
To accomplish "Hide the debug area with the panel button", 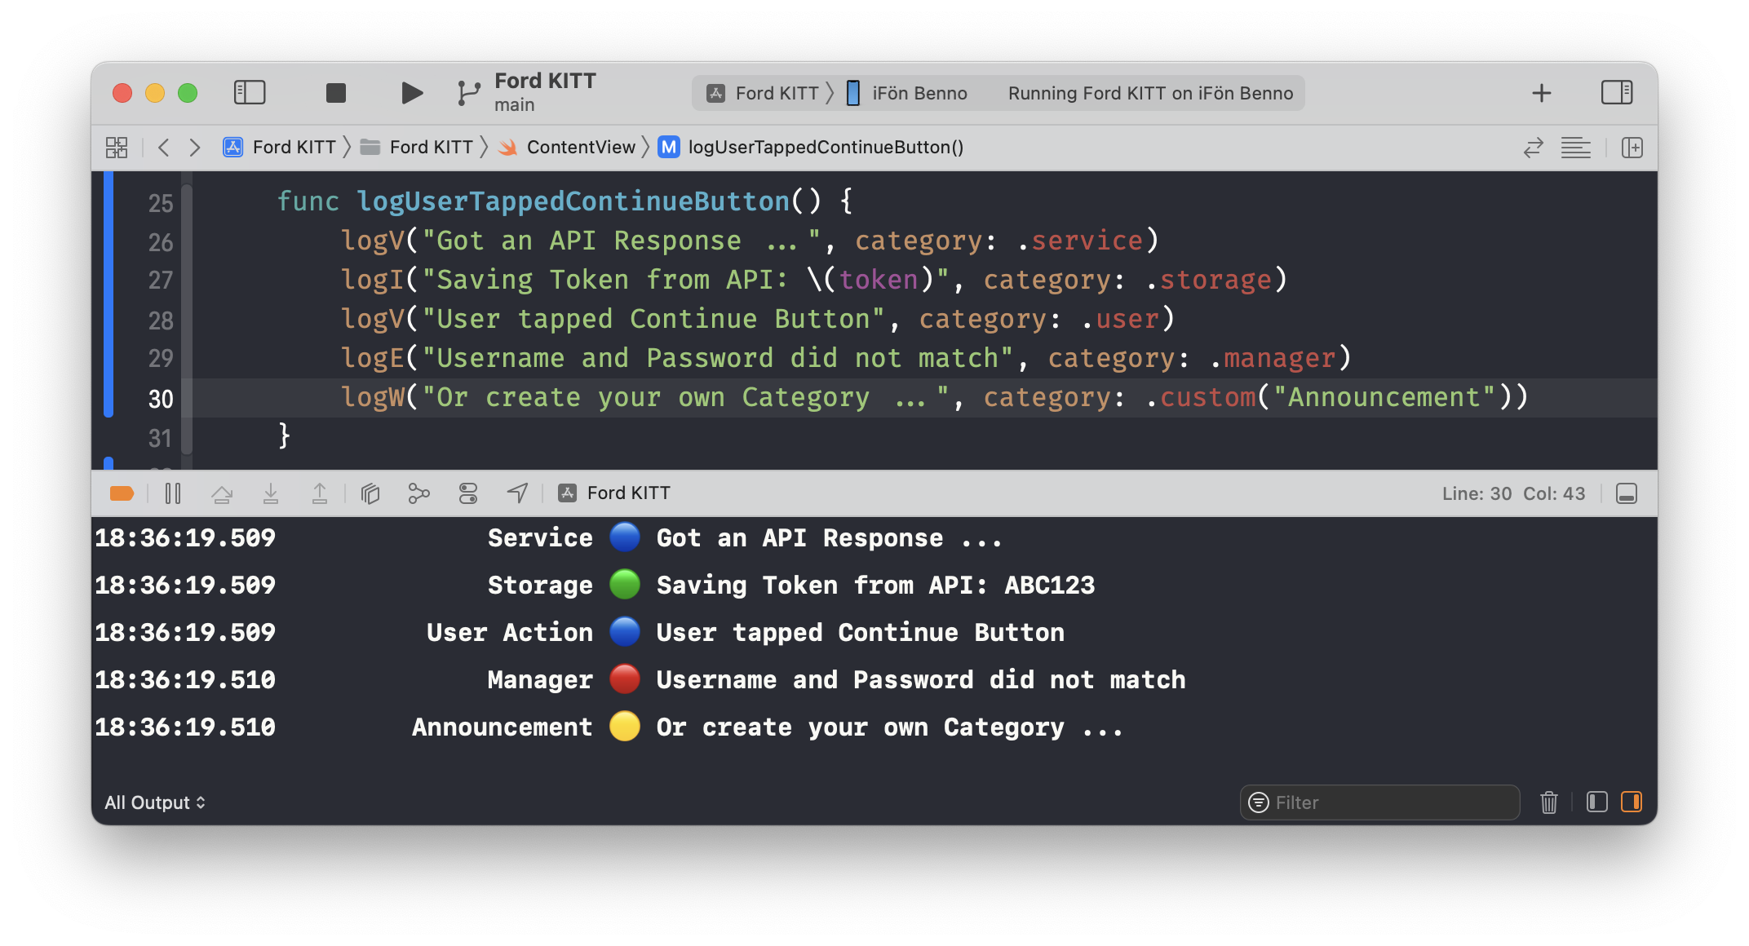I will (1627, 493).
